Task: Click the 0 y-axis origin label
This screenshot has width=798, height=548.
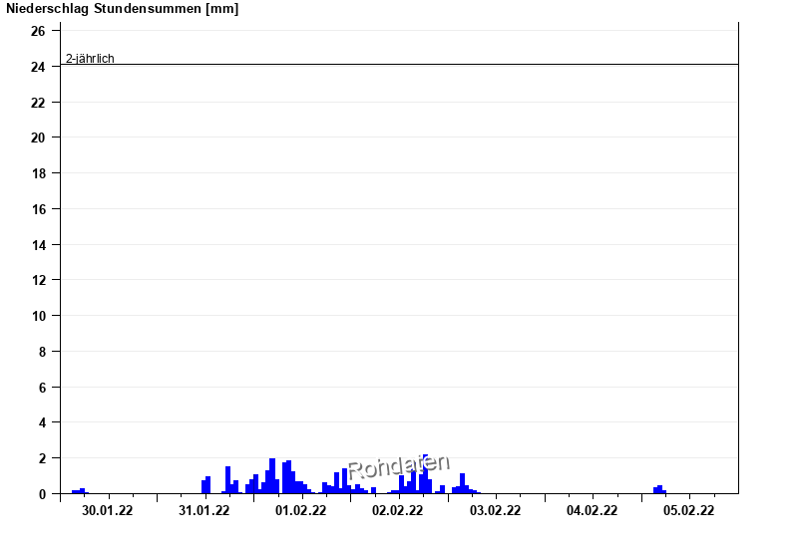Action: tap(42, 494)
